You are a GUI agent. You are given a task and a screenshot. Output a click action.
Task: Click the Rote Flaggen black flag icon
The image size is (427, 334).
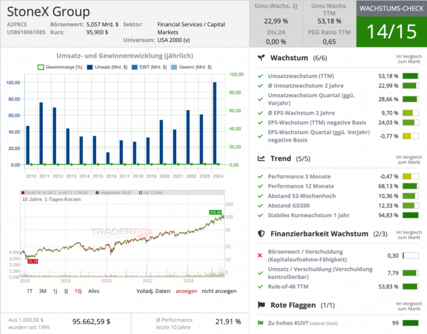261,305
